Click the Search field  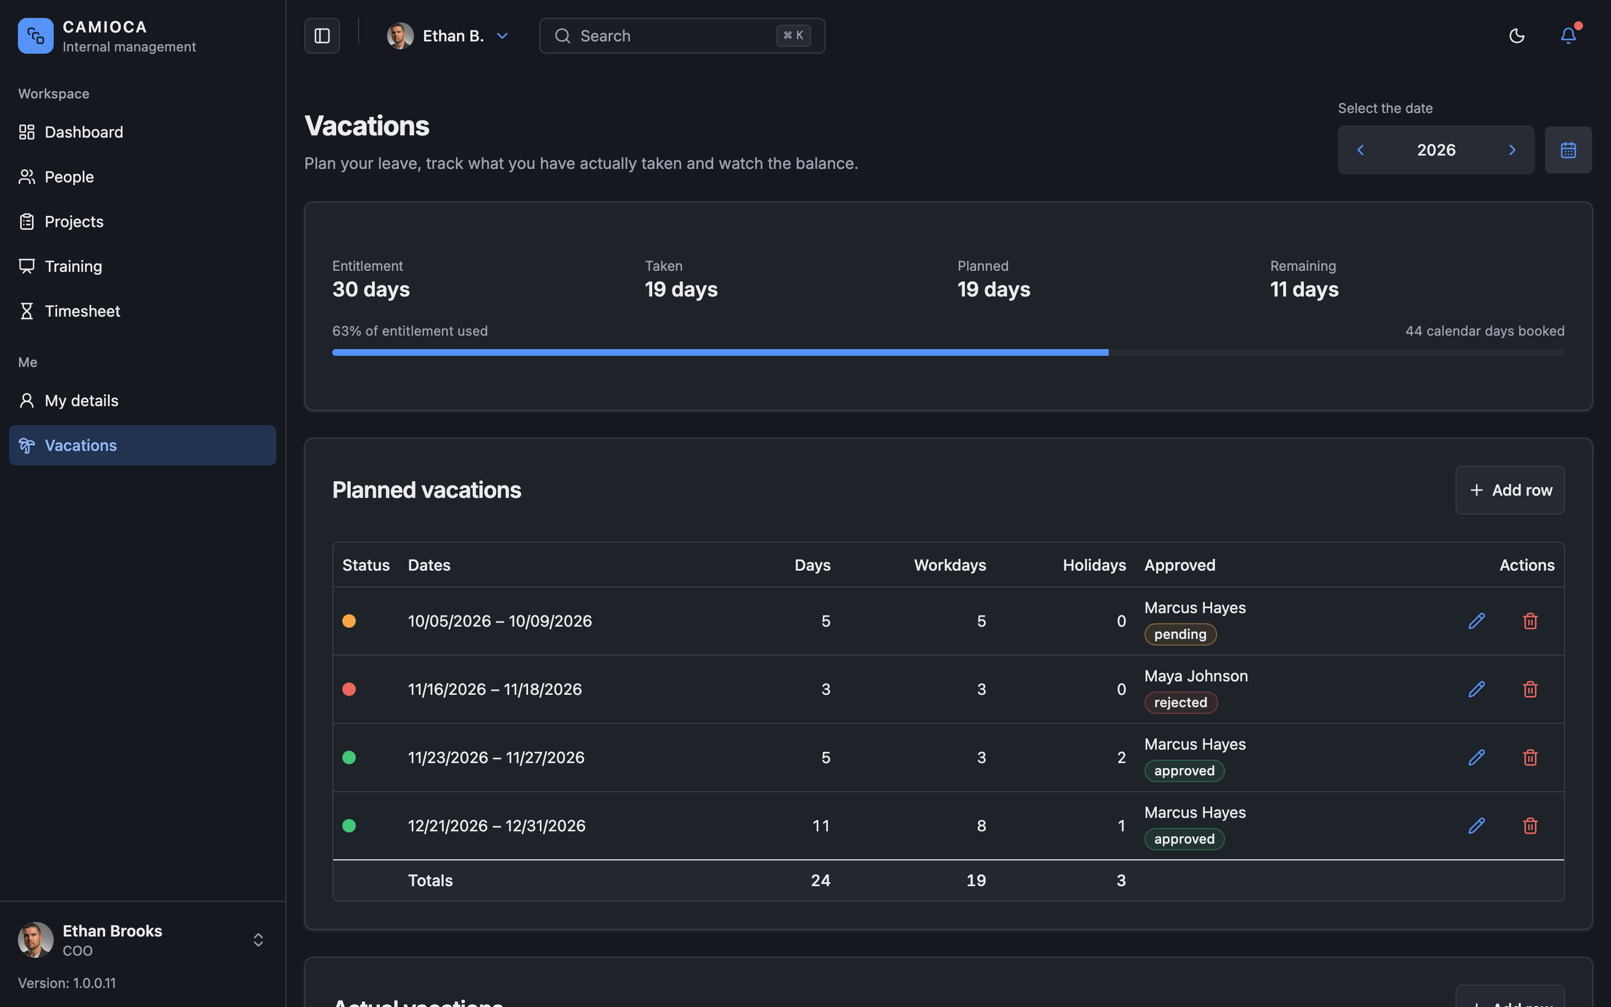coord(682,36)
